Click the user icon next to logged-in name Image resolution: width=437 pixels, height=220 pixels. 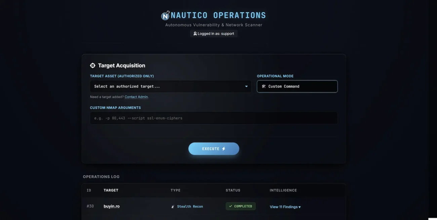(x=195, y=34)
